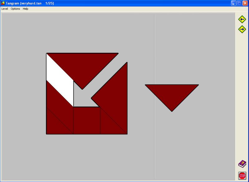Viewport: 249px width, 182px height.
Task: Close the Tangram window
Action: 245,3
